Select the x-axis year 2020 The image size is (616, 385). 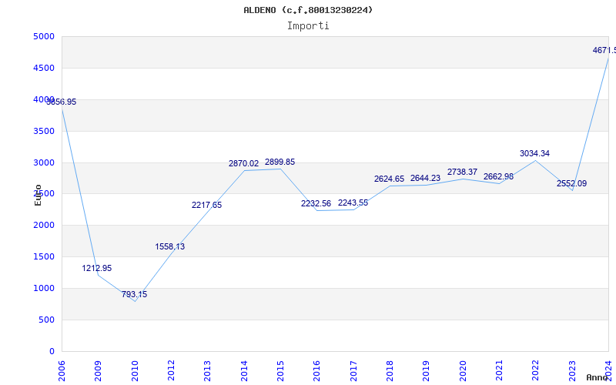(x=463, y=371)
